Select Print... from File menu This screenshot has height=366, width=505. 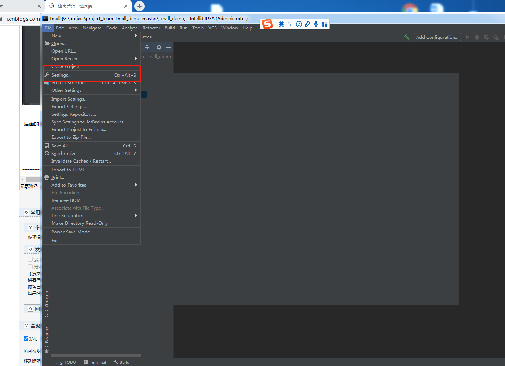click(x=91, y=177)
